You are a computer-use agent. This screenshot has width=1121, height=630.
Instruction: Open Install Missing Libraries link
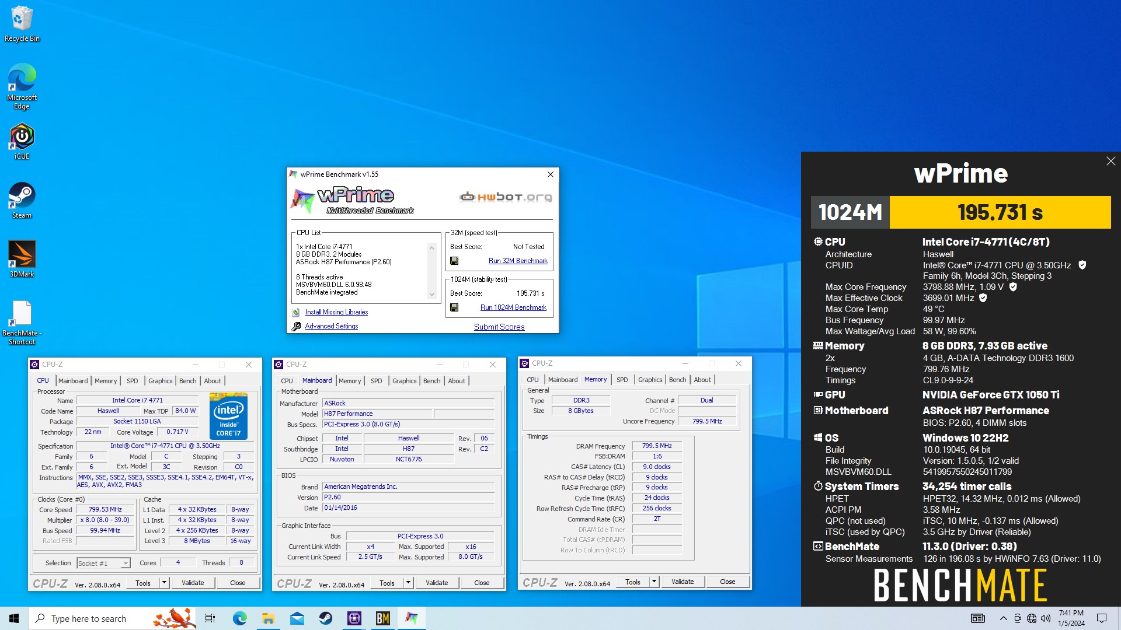[336, 313]
